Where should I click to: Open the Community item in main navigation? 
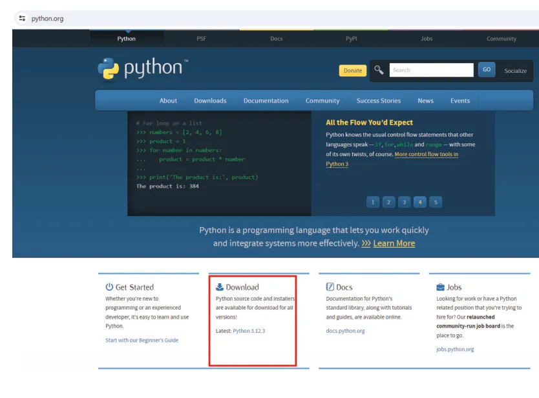coord(322,101)
